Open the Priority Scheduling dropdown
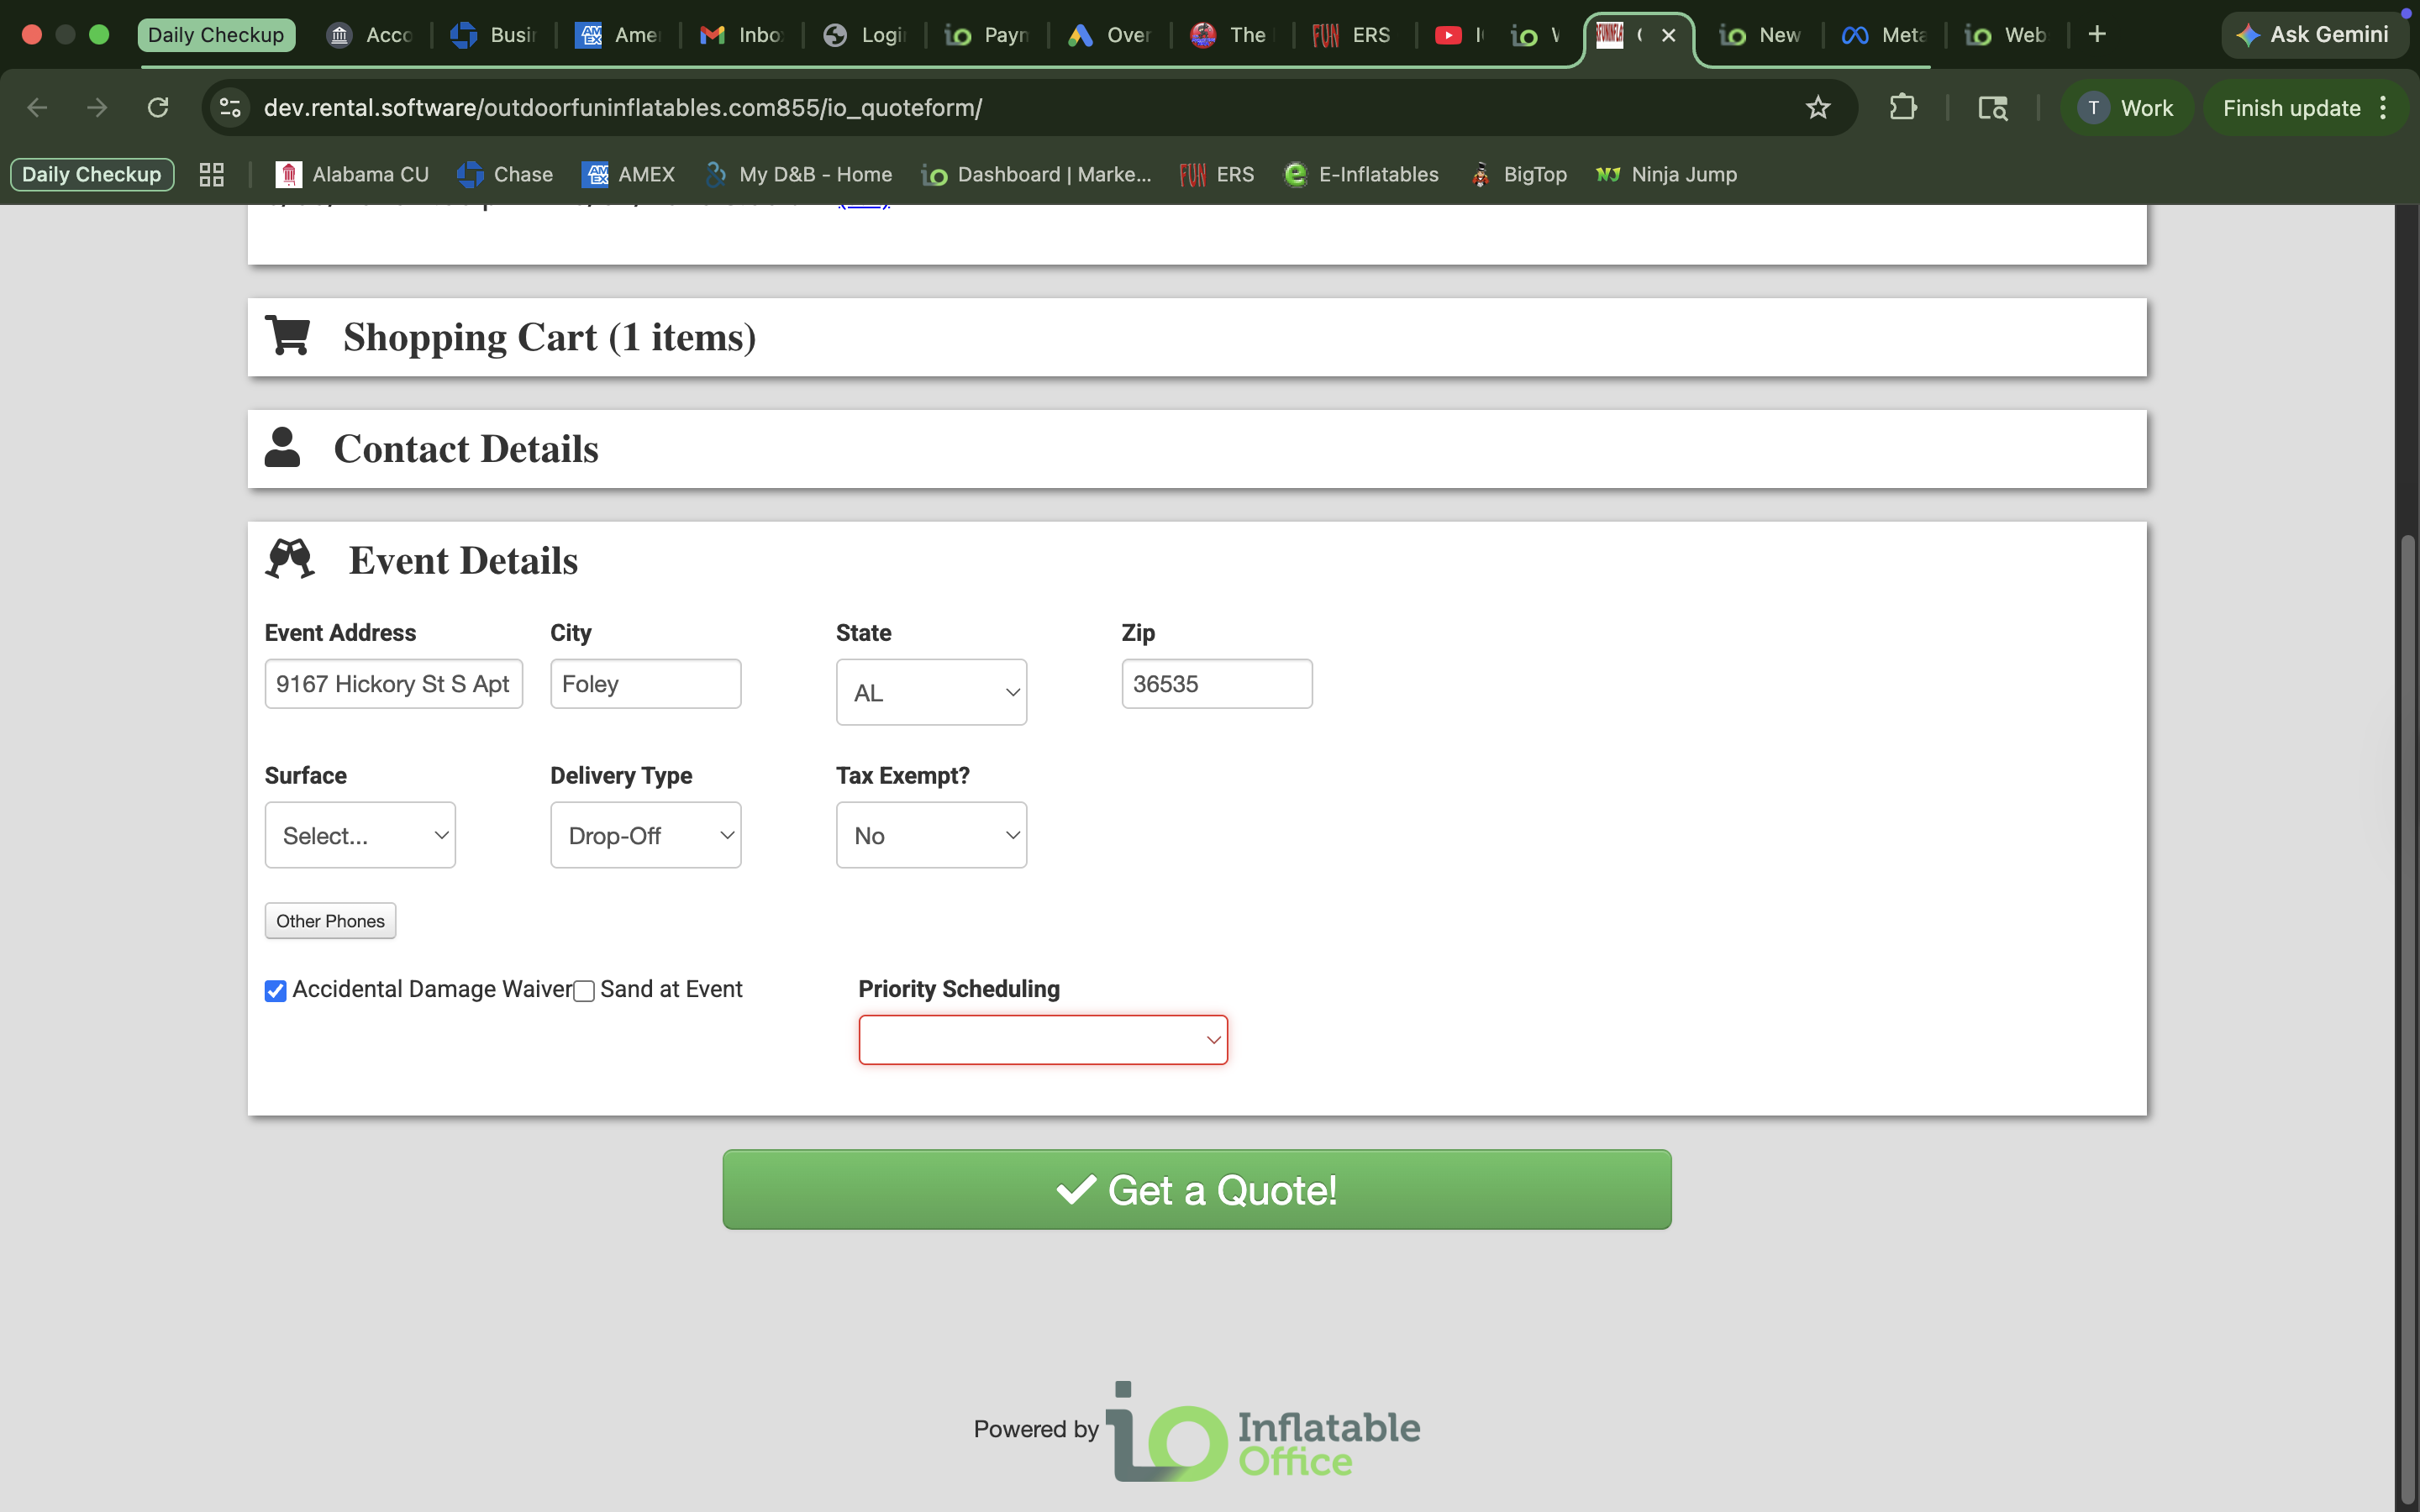Image resolution: width=2420 pixels, height=1512 pixels. pos(1043,1040)
